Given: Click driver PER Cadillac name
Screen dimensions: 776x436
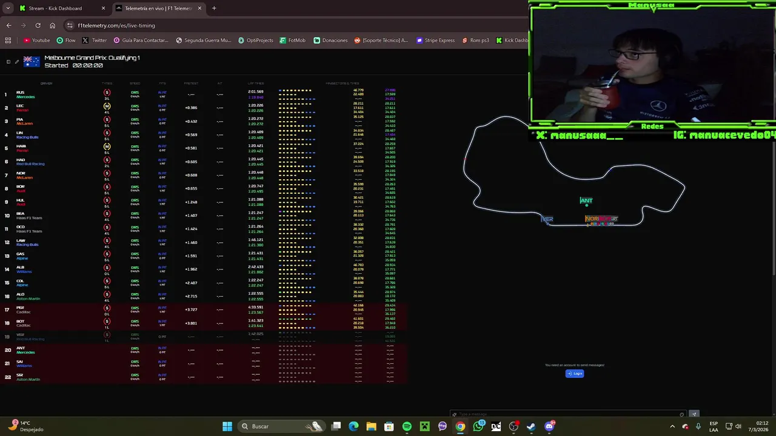Looking at the screenshot, I should click(23, 310).
